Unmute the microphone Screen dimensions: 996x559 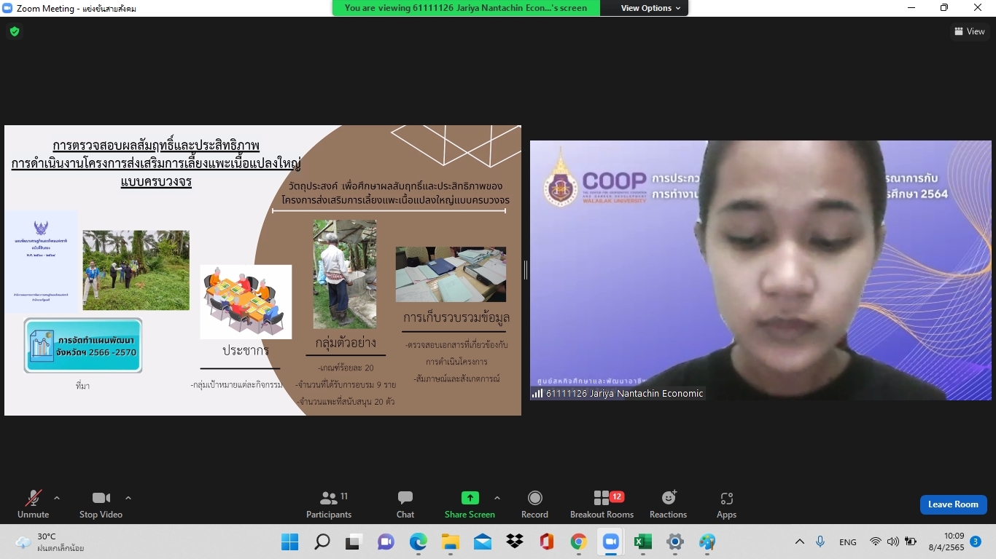(x=34, y=504)
